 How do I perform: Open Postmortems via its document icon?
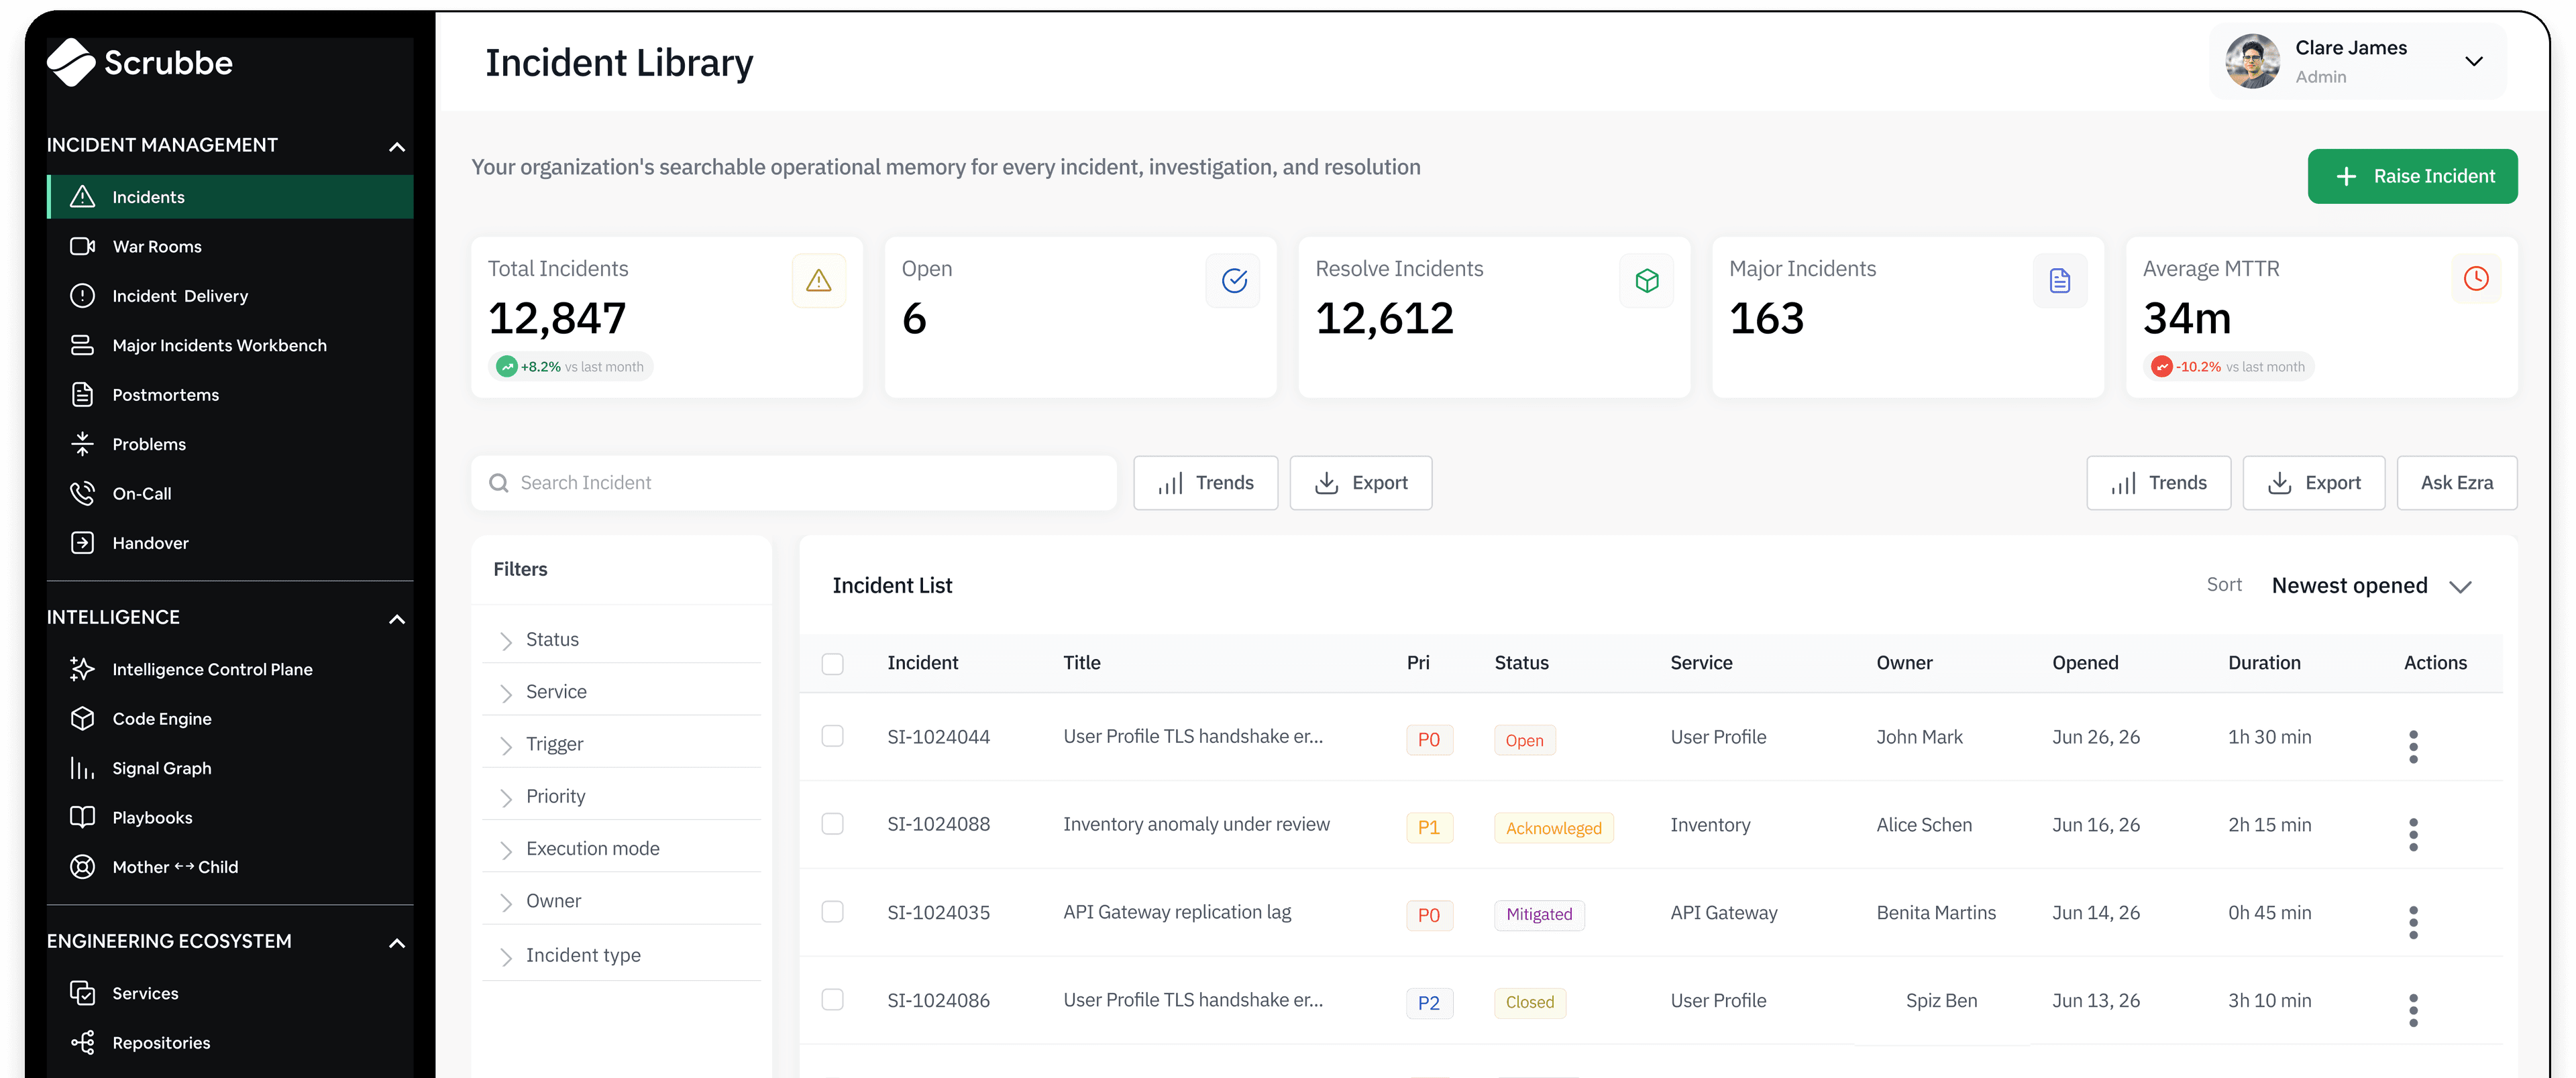(x=83, y=395)
